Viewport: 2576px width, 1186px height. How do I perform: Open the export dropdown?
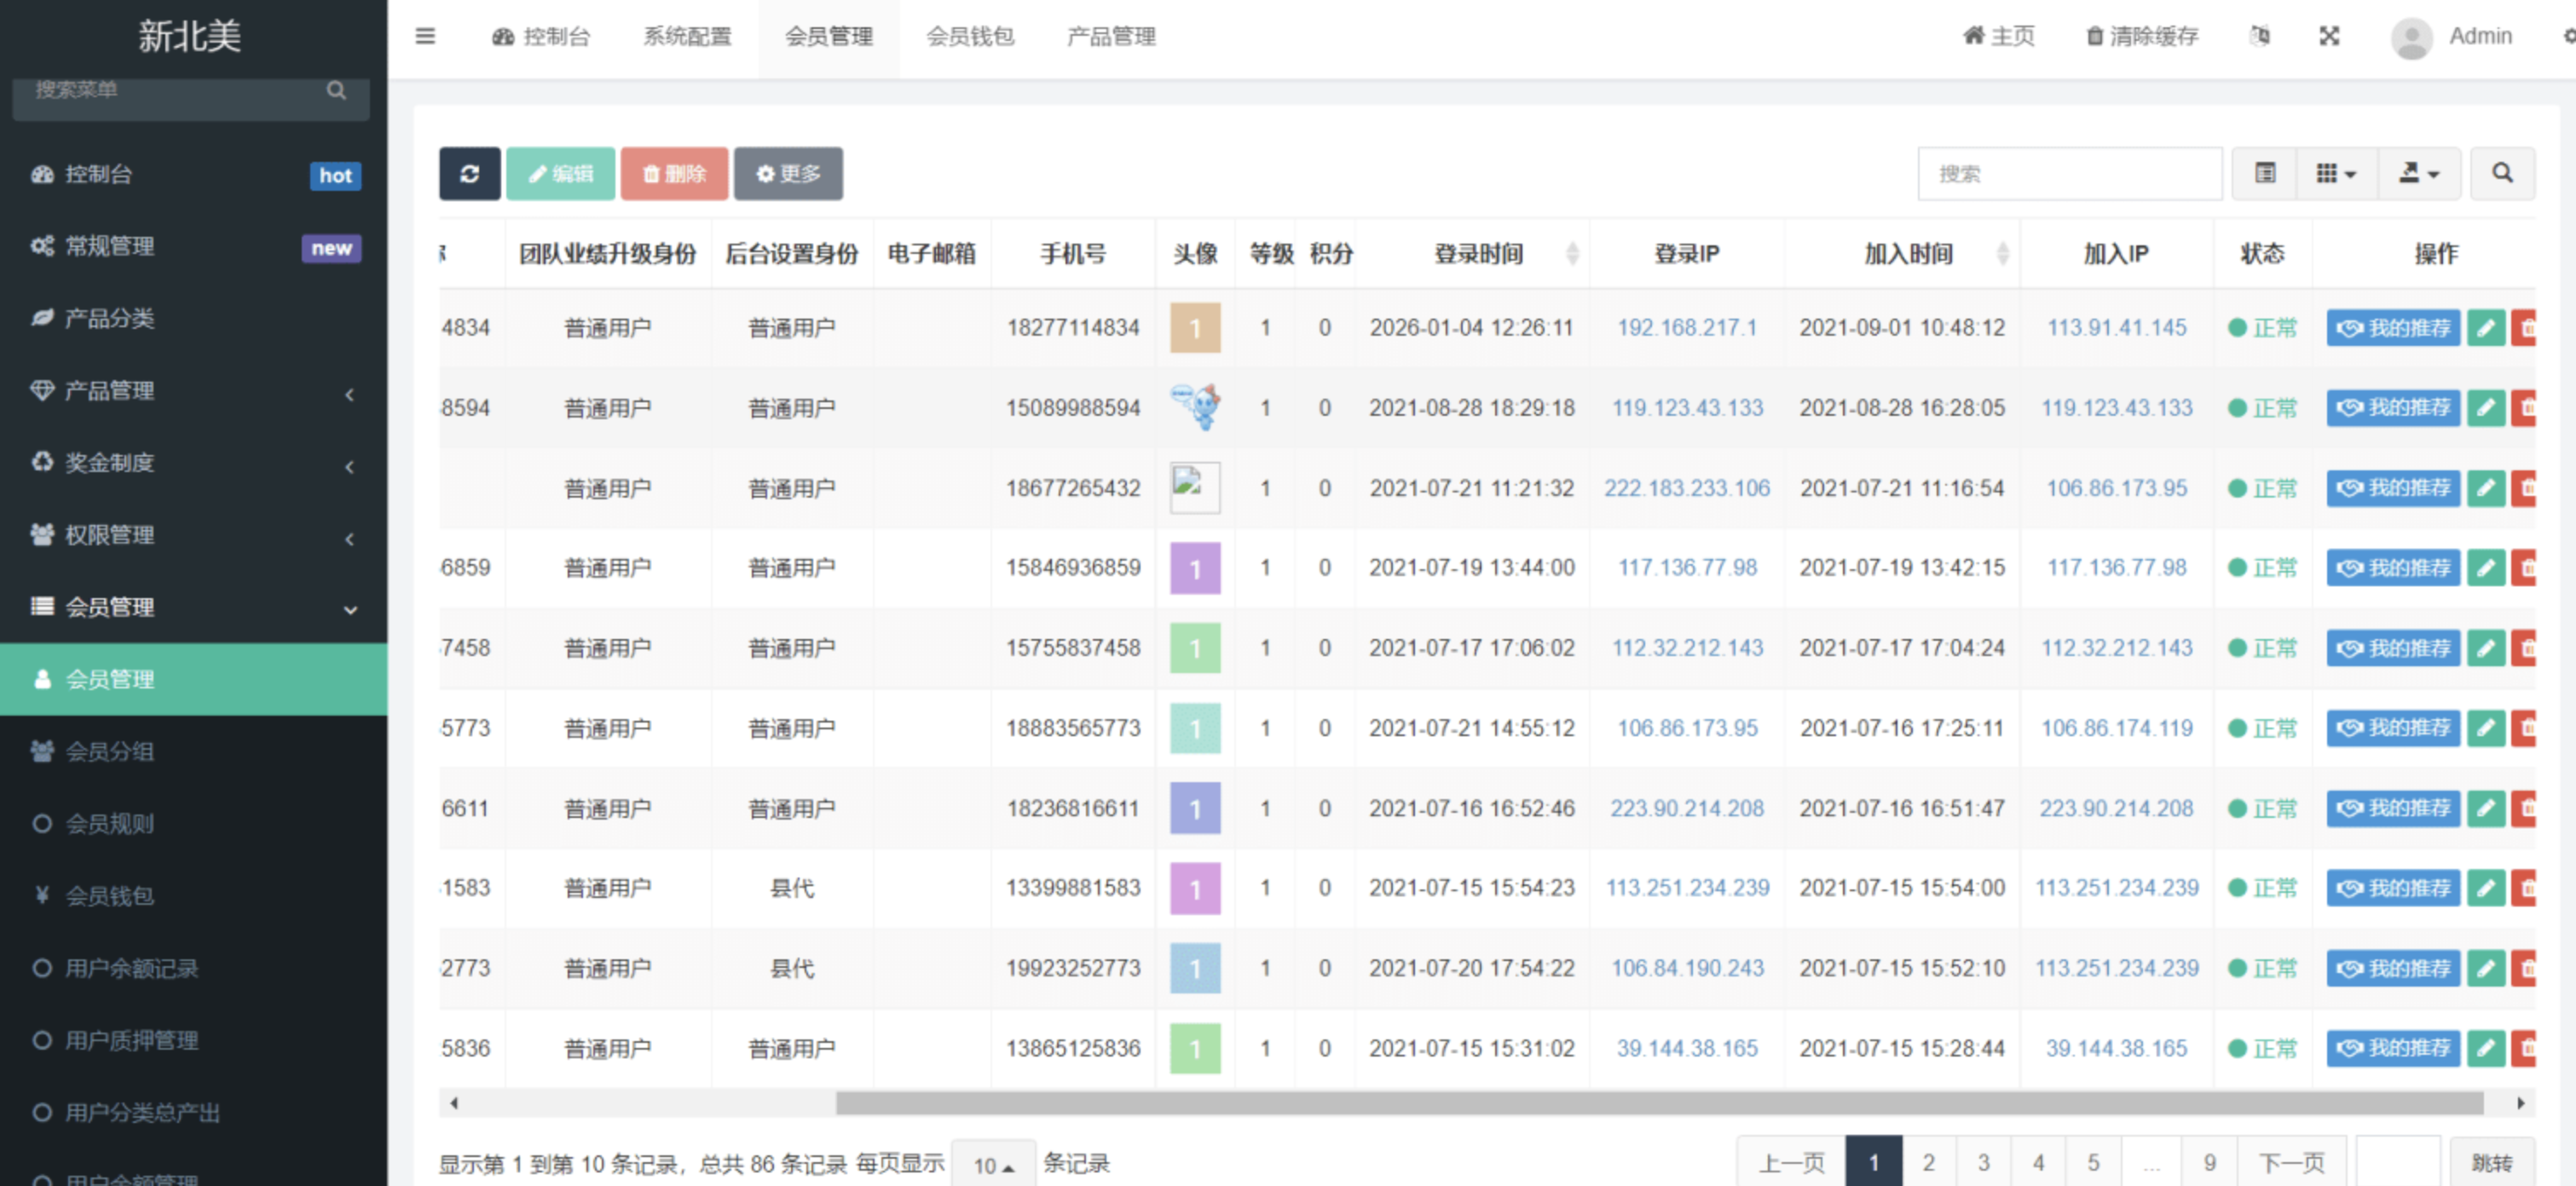click(2417, 173)
